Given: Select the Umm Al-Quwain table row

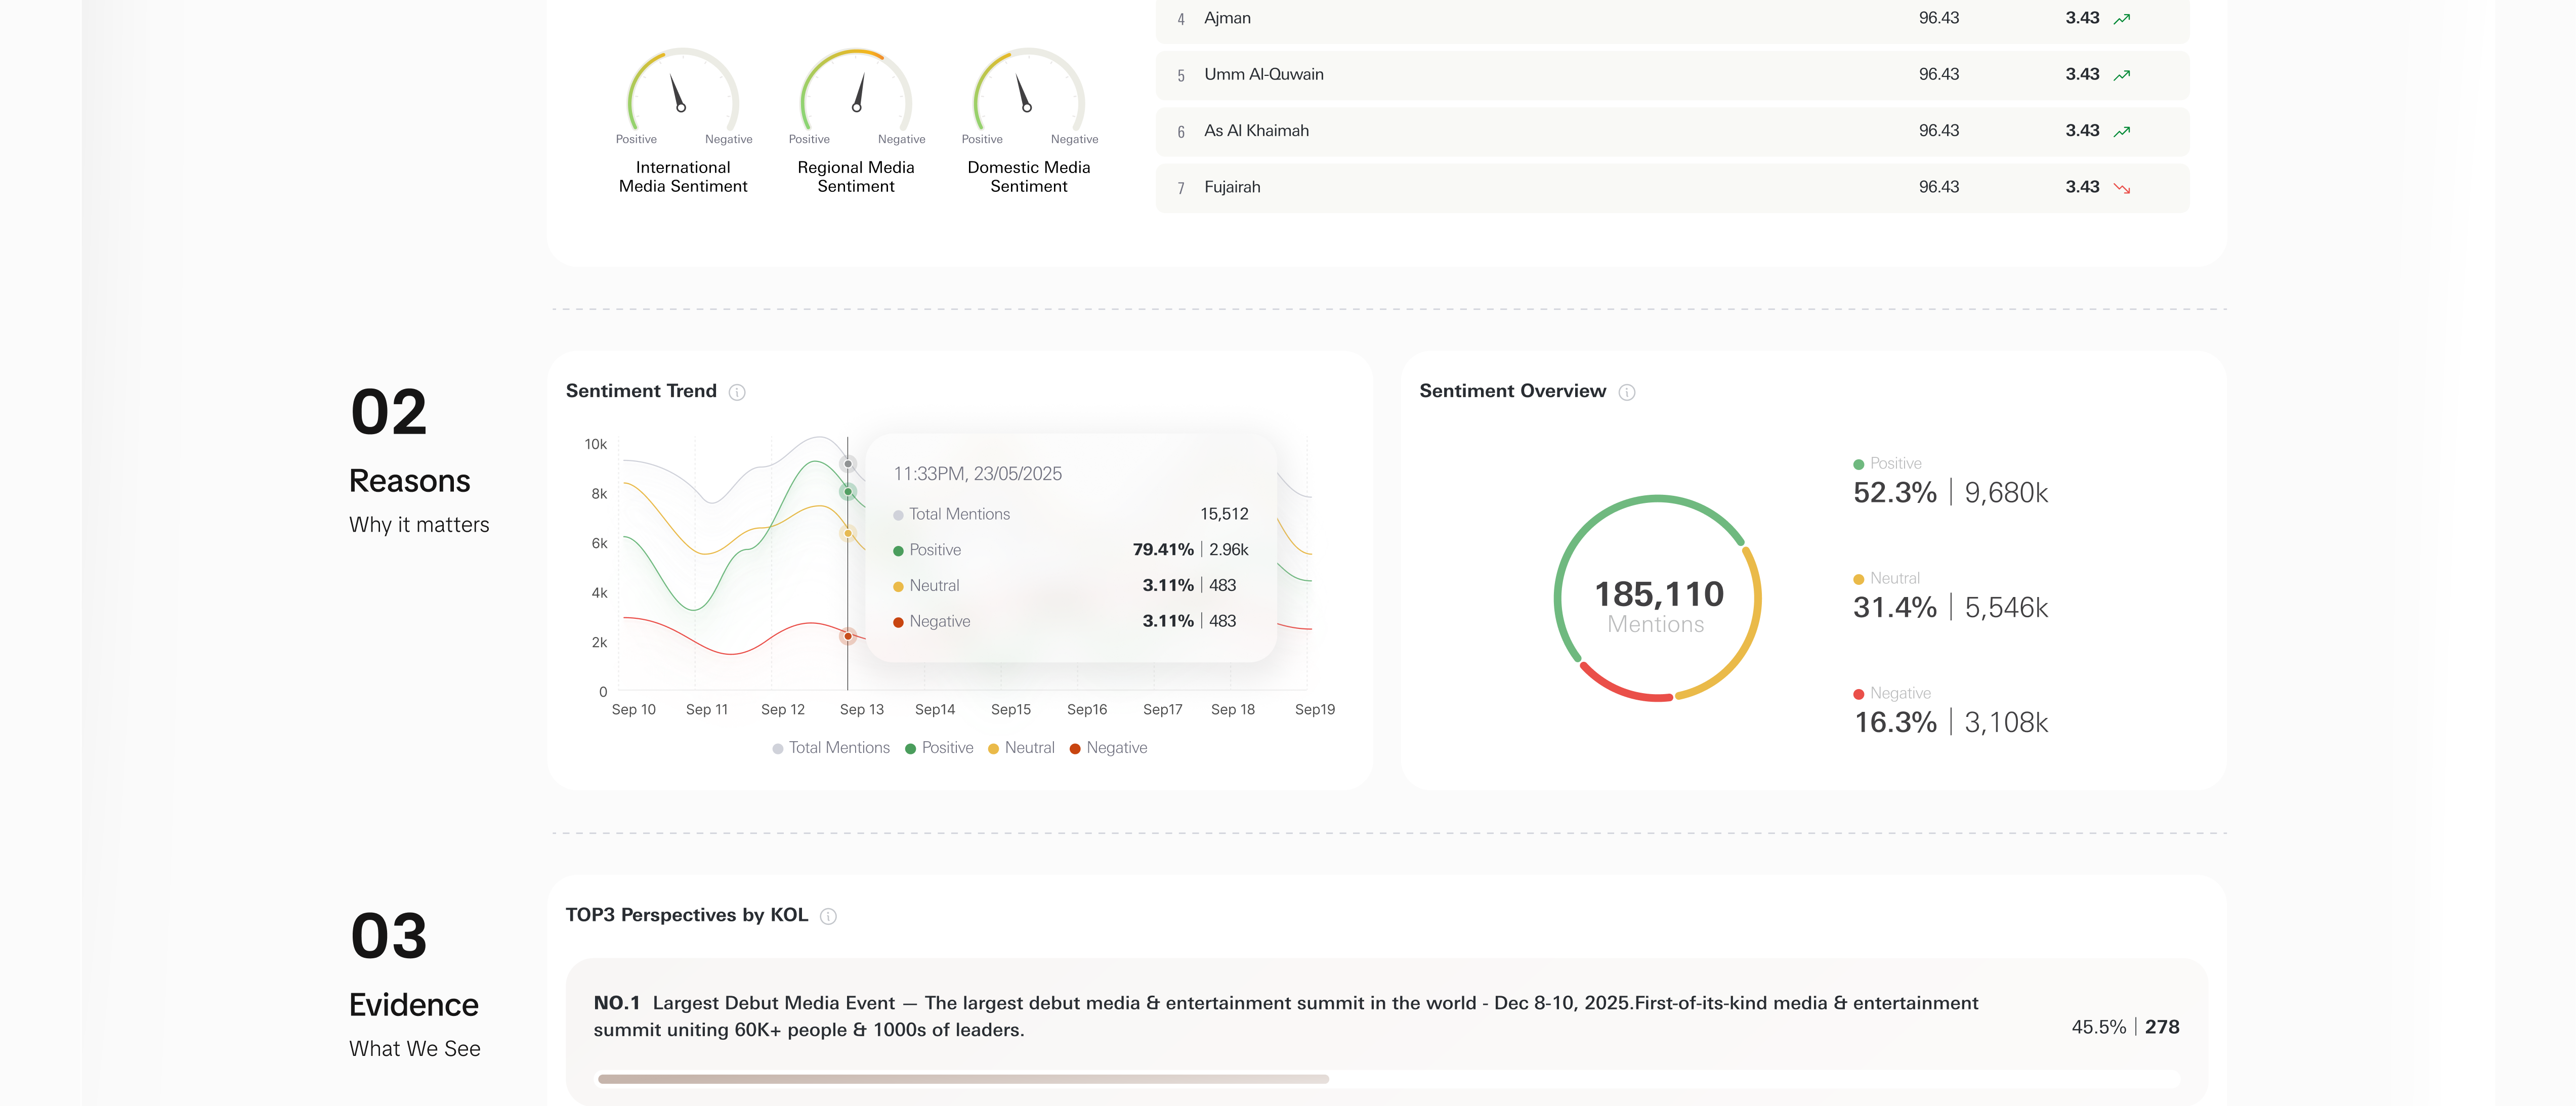Looking at the screenshot, I should coord(1672,75).
